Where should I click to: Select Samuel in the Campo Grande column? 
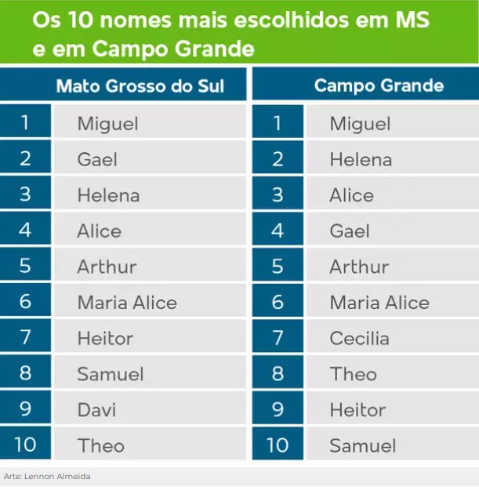tap(362, 446)
